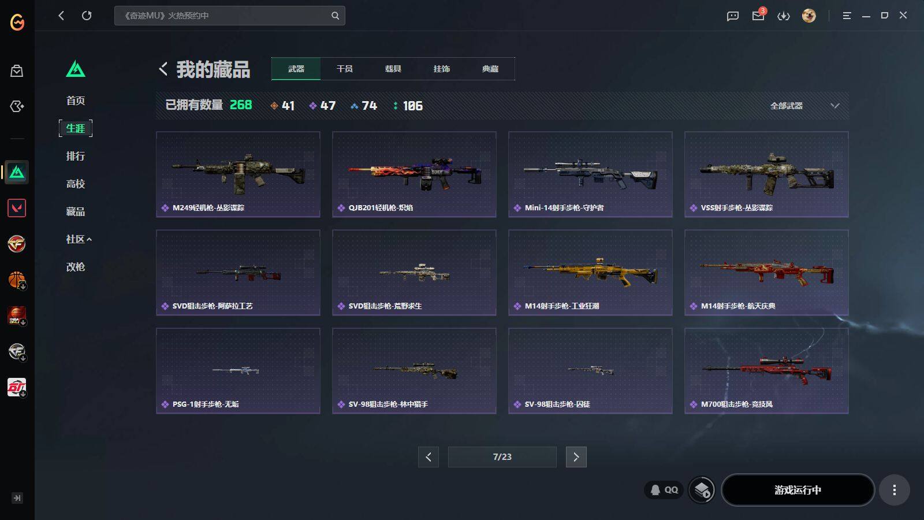Switch to the 载具 tab
Image resolution: width=924 pixels, height=520 pixels.
click(x=393, y=69)
